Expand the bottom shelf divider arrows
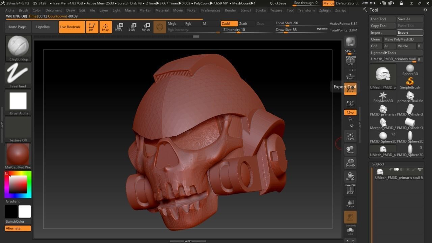The height and width of the screenshot is (243, 432). click(x=188, y=241)
